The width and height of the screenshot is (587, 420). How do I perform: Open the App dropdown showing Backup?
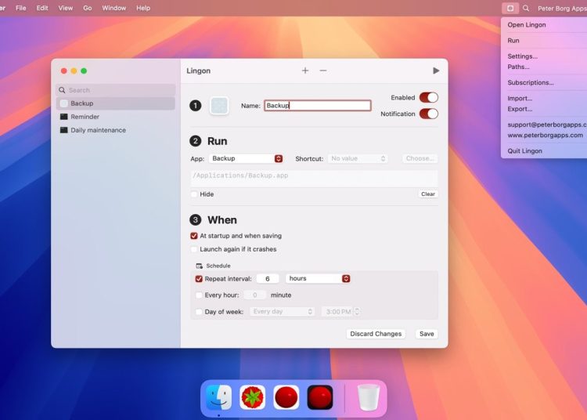click(247, 158)
